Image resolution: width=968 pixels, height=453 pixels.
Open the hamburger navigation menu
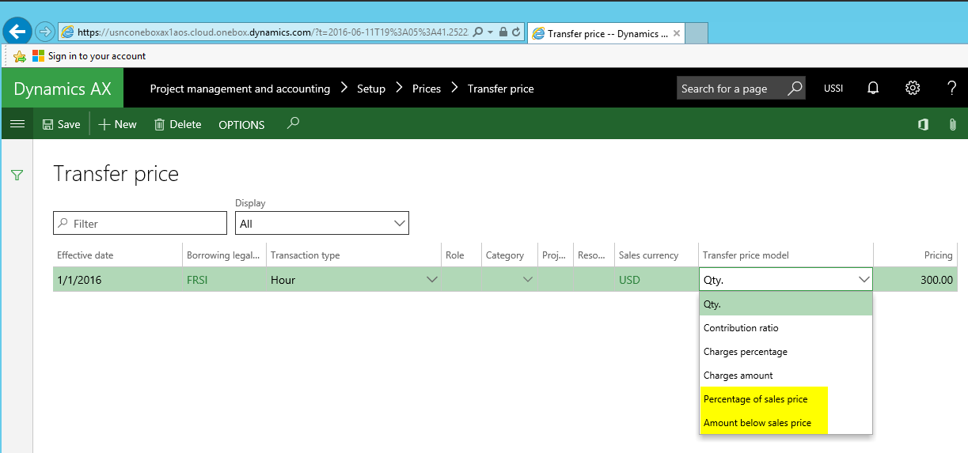pos(17,124)
